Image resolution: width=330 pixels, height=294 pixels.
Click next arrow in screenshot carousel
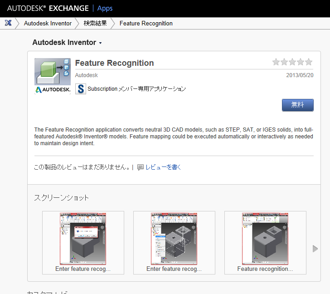click(315, 249)
